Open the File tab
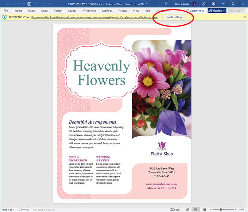This screenshot has width=248, height=212. point(6,11)
